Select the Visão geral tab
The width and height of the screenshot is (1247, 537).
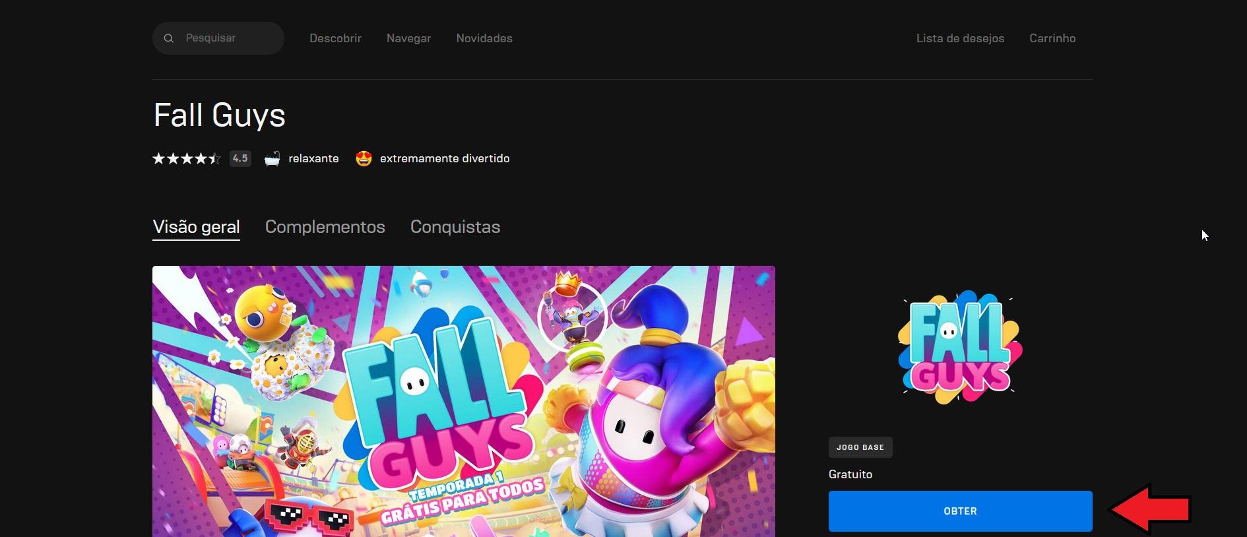(196, 227)
